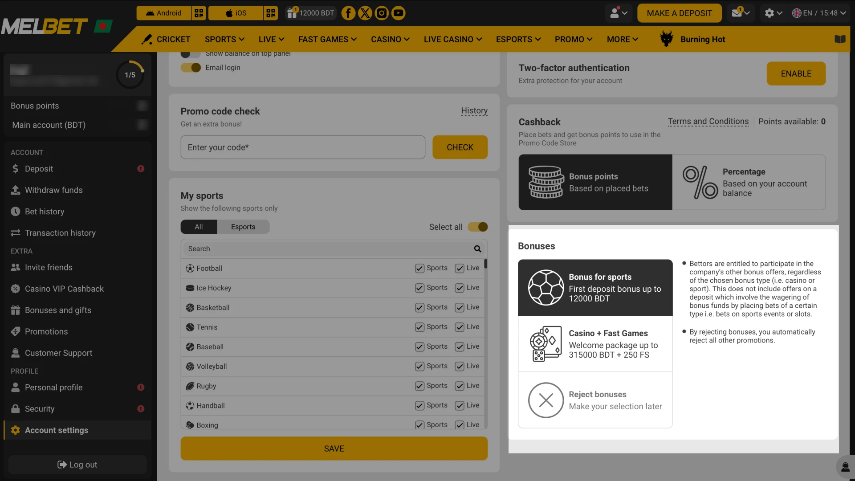This screenshot has width=855, height=481.
Task: Open the settings gear icon
Action: pos(770,13)
